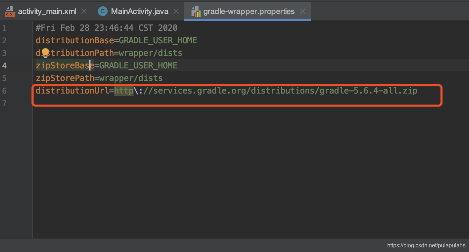469x252 pixels.
Task: Close the MainActivity.java tab
Action: (x=176, y=11)
